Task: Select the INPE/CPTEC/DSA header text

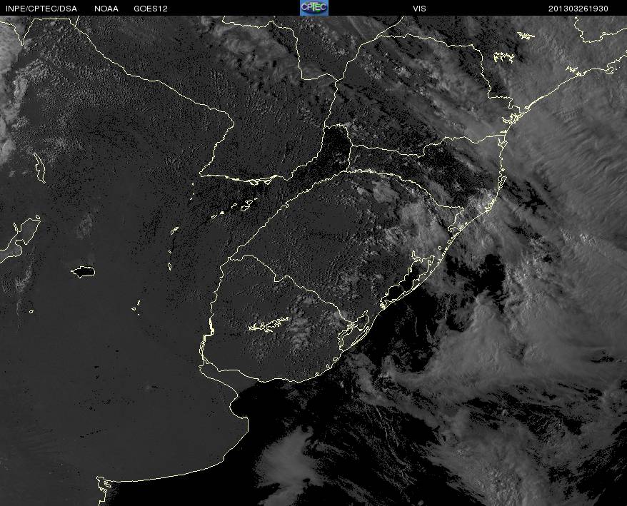Action: 41,9
